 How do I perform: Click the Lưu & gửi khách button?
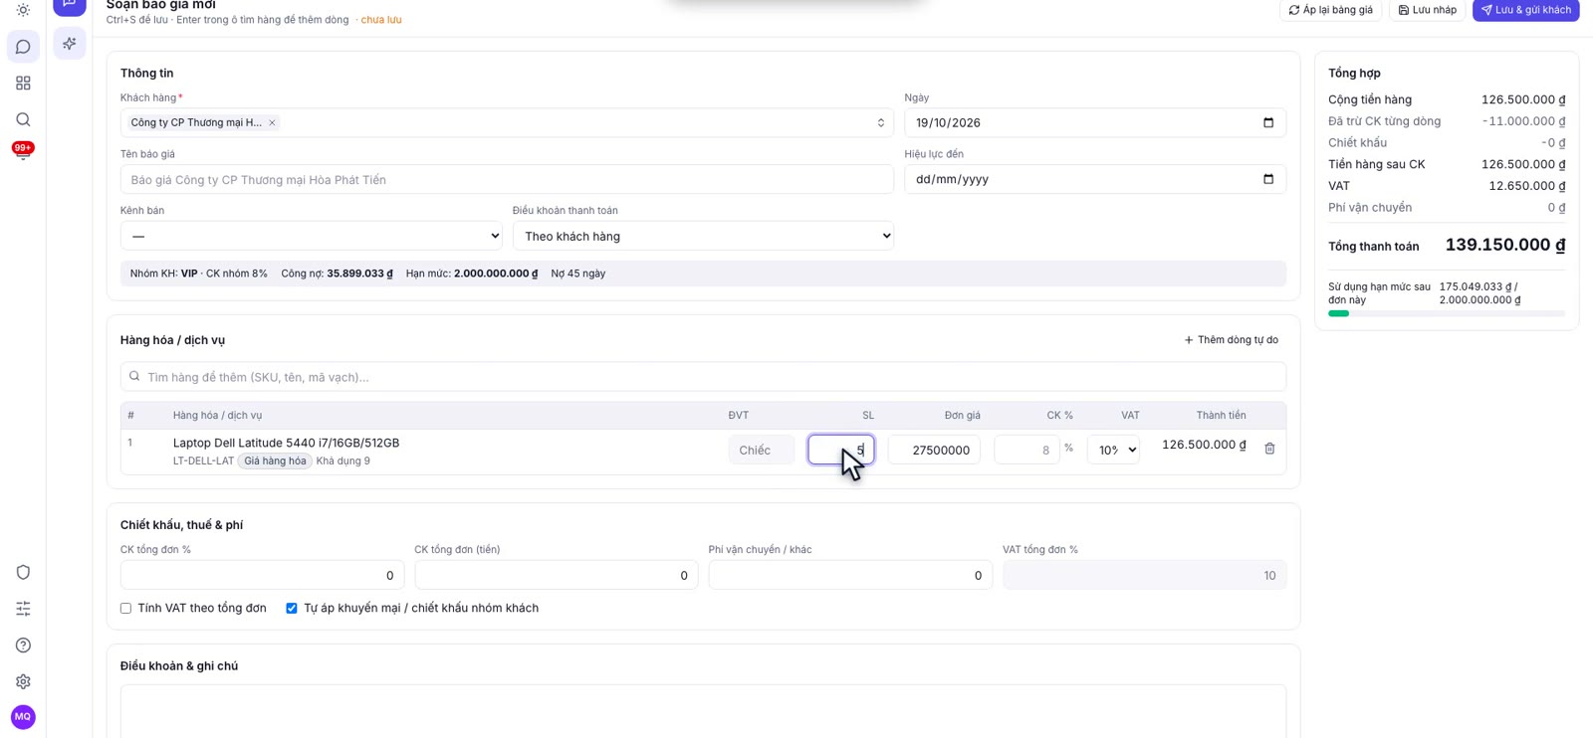pyautogui.click(x=1525, y=10)
